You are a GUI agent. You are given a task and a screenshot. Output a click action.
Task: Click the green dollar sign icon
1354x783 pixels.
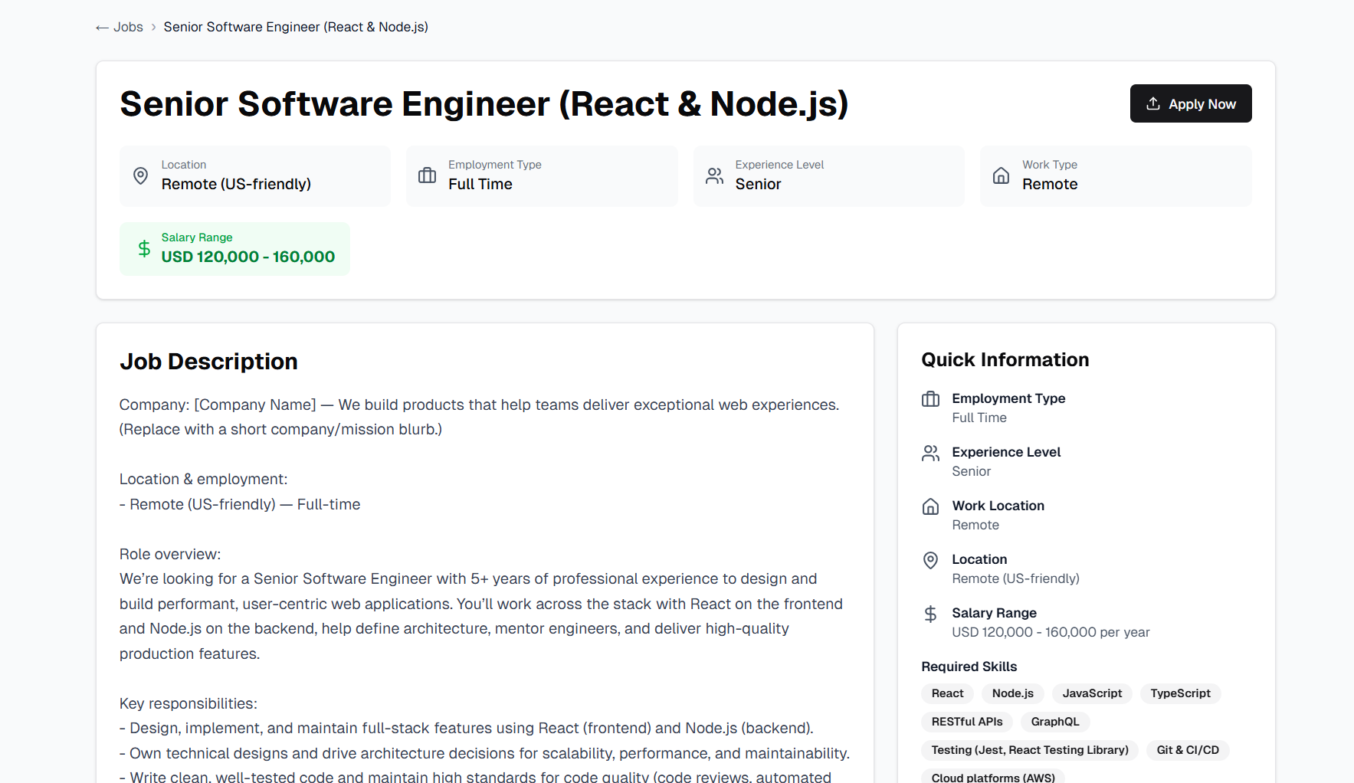[144, 248]
